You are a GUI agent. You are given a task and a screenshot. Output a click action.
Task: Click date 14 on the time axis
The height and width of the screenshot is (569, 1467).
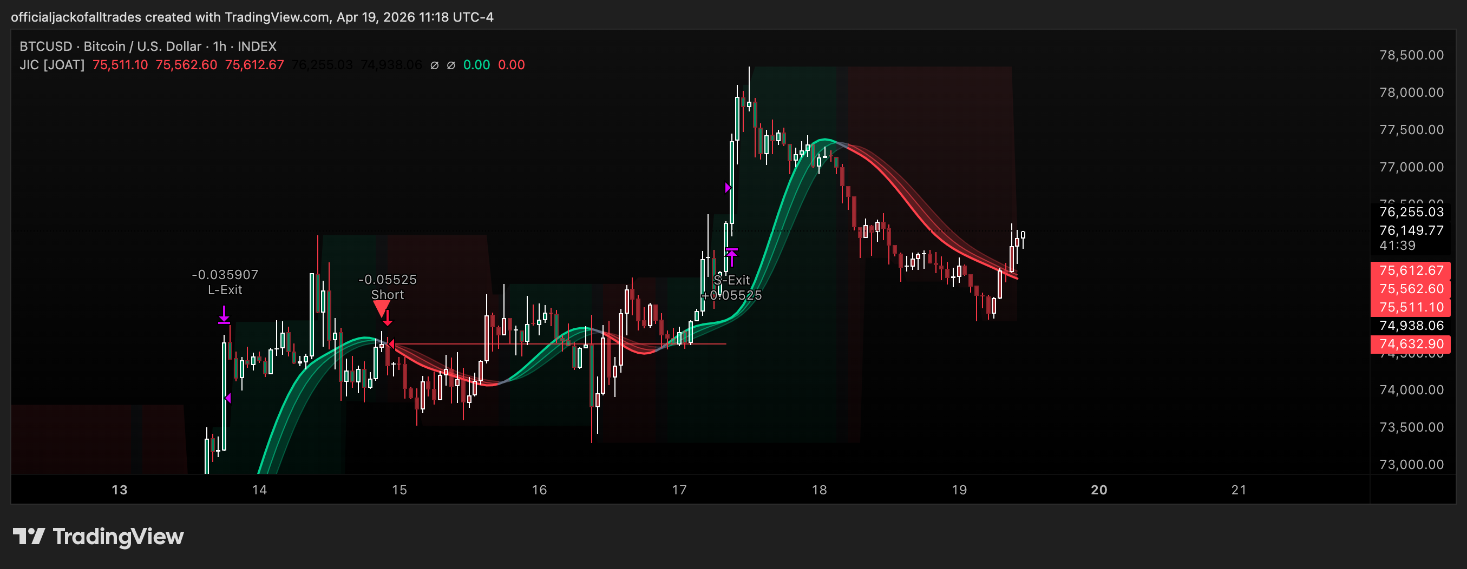[x=260, y=490]
